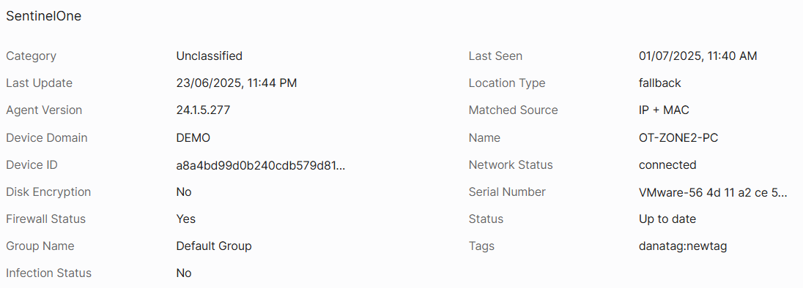
Task: Select the IP + MAC matched source
Action: 665,110
